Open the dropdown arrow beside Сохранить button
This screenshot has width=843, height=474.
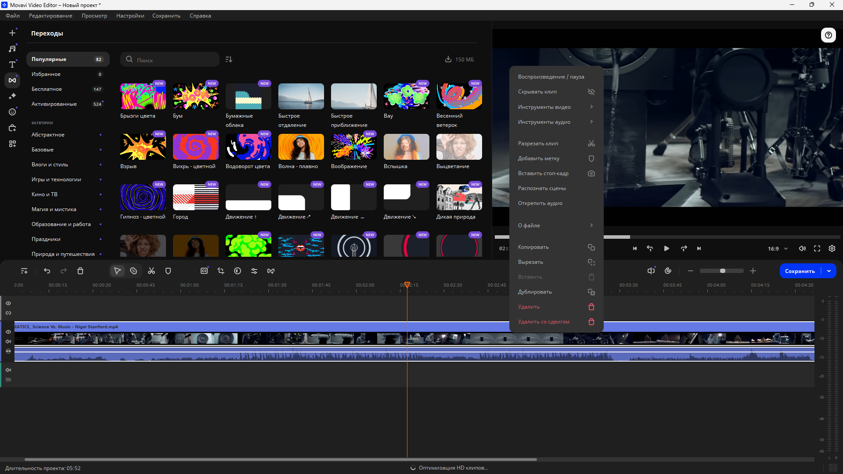(829, 271)
